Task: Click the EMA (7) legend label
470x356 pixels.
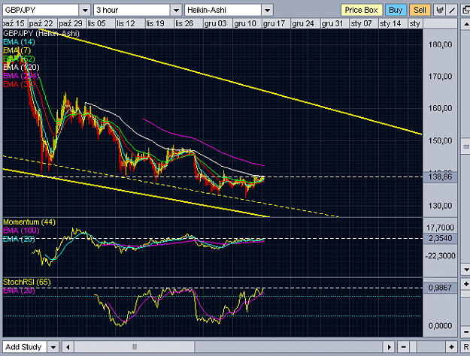Action: tap(17, 50)
